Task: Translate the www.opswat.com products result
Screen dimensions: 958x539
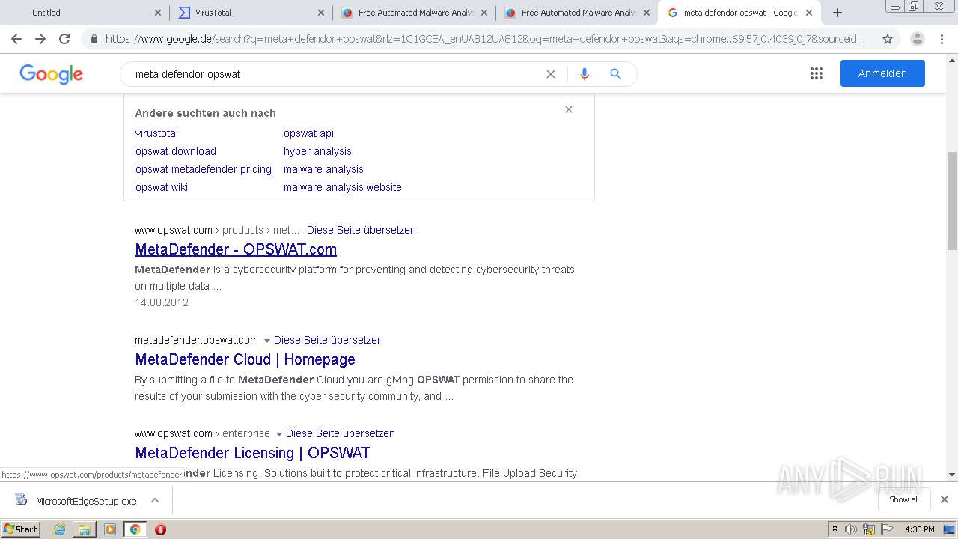Action: coord(361,230)
